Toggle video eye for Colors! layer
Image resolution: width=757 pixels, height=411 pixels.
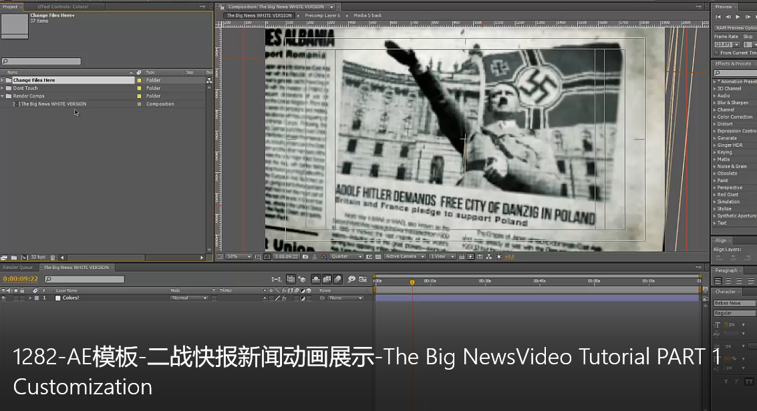click(x=3, y=298)
